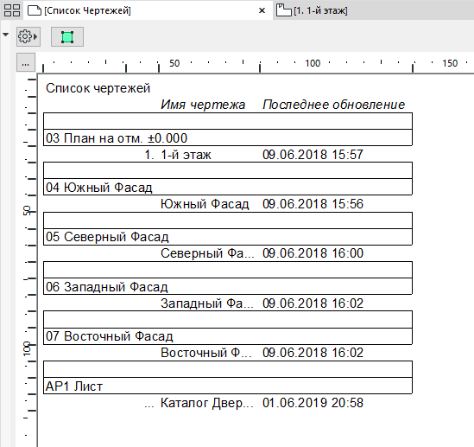Click date 01.06.2019 20:58

[x=313, y=403]
